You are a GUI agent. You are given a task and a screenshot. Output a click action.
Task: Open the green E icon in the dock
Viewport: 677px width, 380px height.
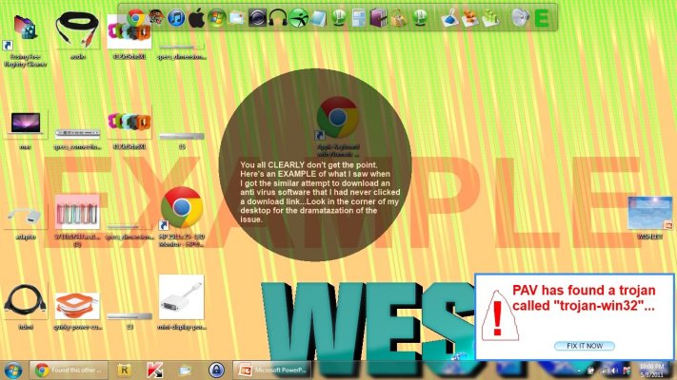(542, 19)
